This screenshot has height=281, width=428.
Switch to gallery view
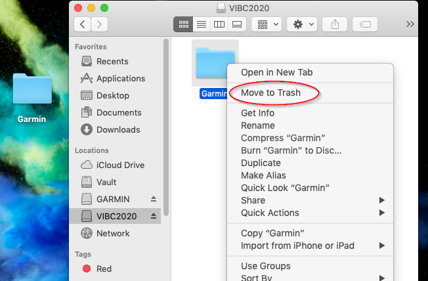tap(237, 24)
